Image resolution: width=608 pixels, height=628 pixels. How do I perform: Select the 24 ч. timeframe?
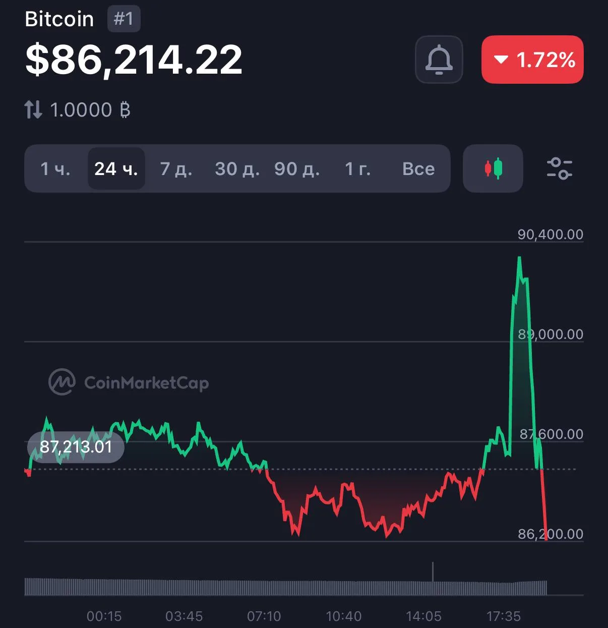click(x=116, y=168)
